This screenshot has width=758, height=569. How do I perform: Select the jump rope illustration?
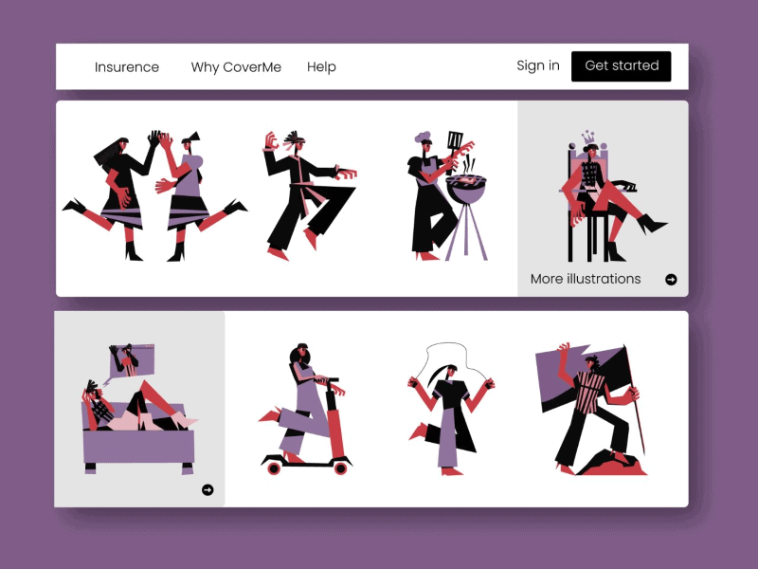(451, 409)
